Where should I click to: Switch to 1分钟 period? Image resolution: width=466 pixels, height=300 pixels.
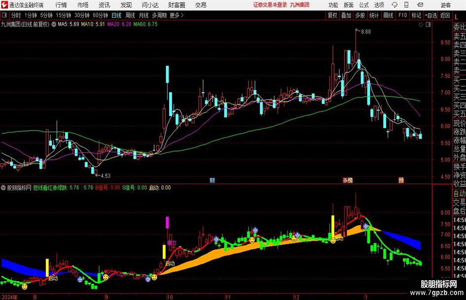pos(31,15)
